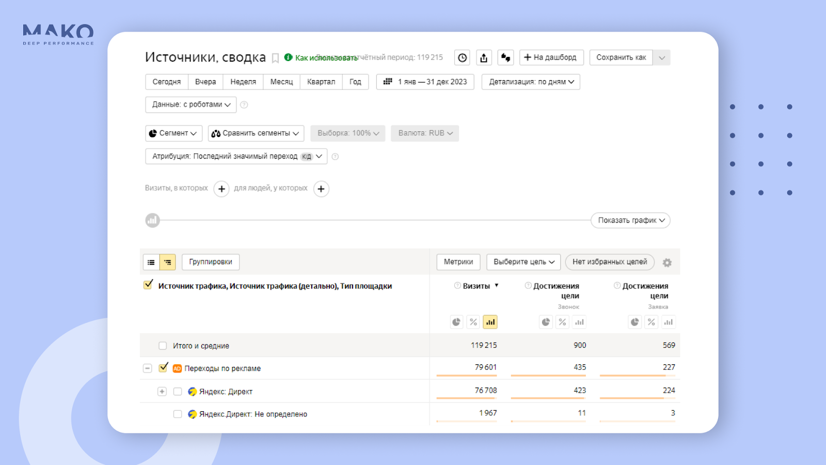Sort by the Визиты column header

click(x=476, y=286)
